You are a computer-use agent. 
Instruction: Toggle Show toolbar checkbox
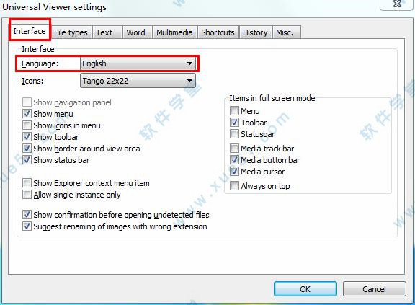click(27, 137)
